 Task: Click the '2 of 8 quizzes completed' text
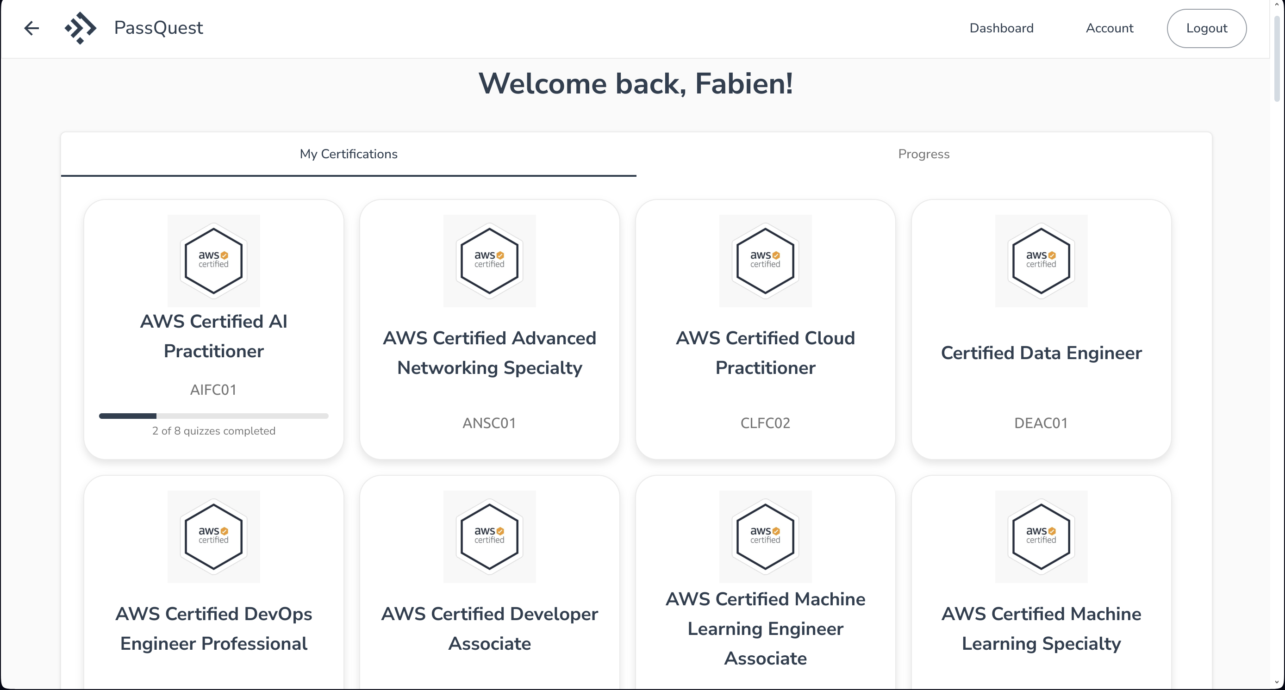pyautogui.click(x=213, y=431)
